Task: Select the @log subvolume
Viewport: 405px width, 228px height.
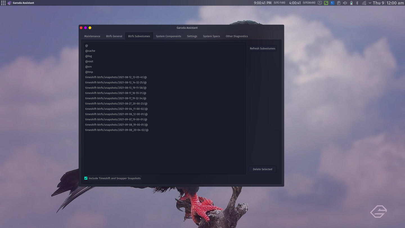Action: point(165,56)
